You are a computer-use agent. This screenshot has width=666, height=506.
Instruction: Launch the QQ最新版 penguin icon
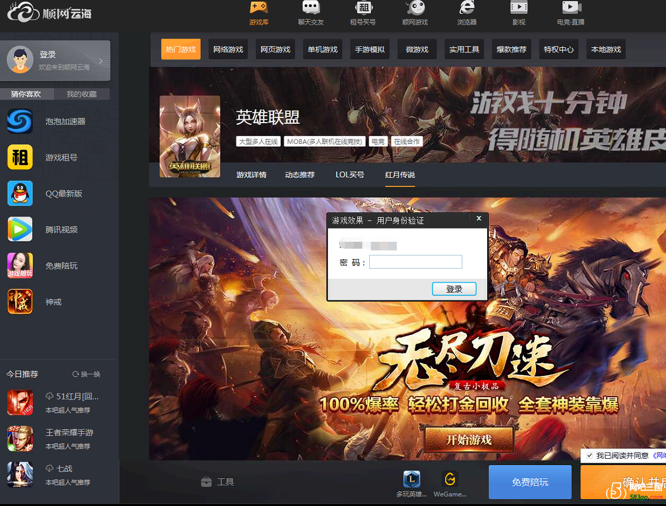[20, 193]
